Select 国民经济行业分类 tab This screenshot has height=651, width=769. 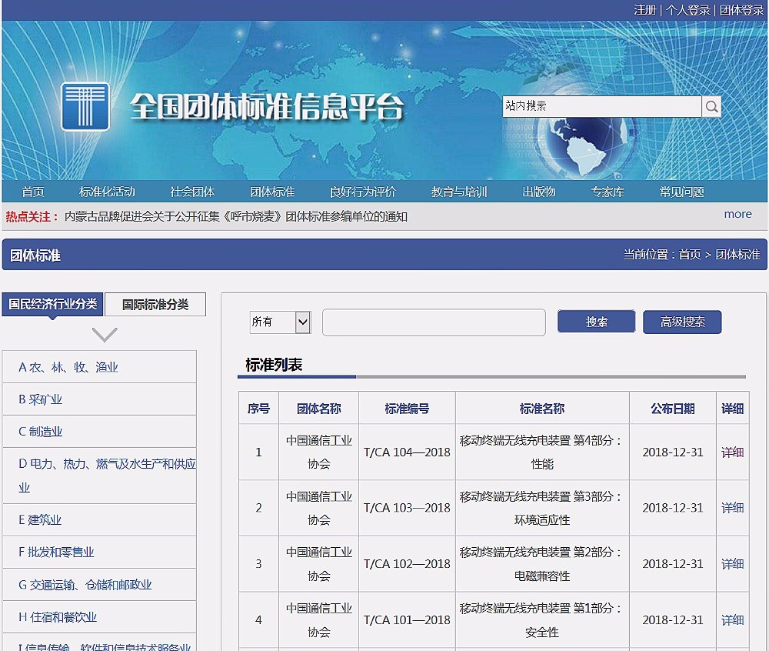click(52, 304)
